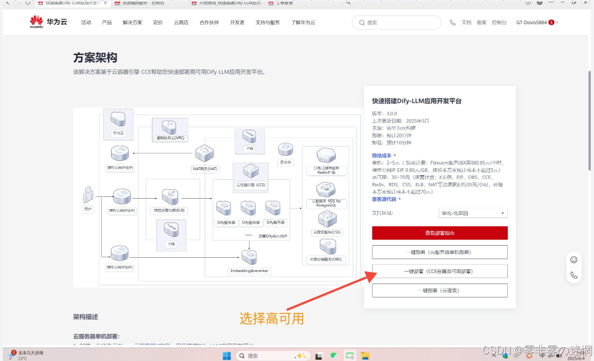594x361 pixels.
Task: Click the page vertical scrollbar
Action: coord(590,121)
